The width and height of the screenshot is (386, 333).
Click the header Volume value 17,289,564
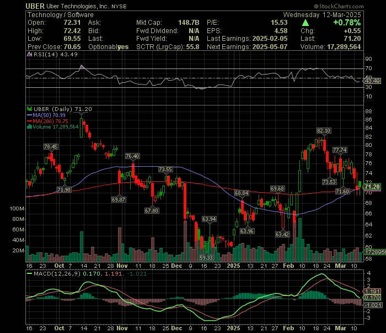click(344, 47)
